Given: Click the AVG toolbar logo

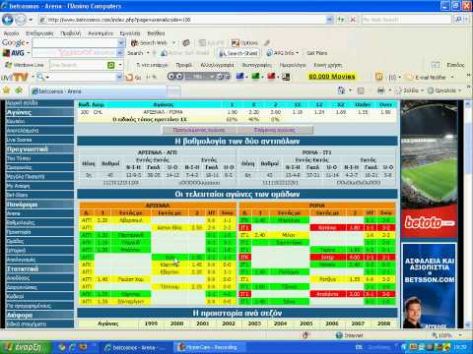Looking at the screenshot, I should [x=14, y=53].
